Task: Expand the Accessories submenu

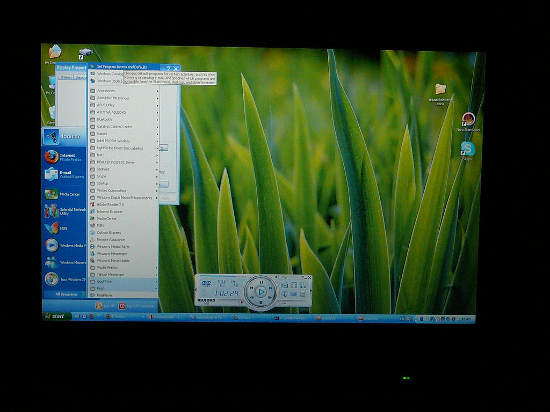Action: 124,91
